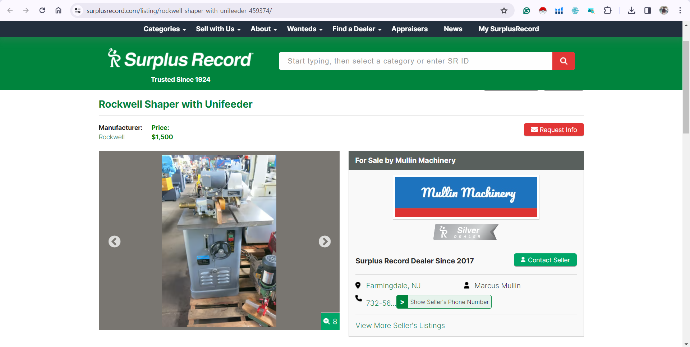Screen dimensions: 690x347
Task: Open the blue bar-chart extension icon
Action: pos(559,11)
